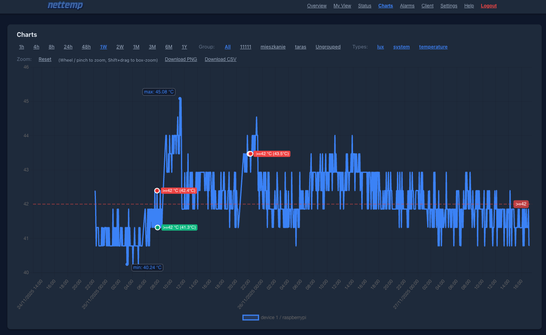Click the >=42 threshold label at chart right
The image size is (546, 335).
pos(521,204)
